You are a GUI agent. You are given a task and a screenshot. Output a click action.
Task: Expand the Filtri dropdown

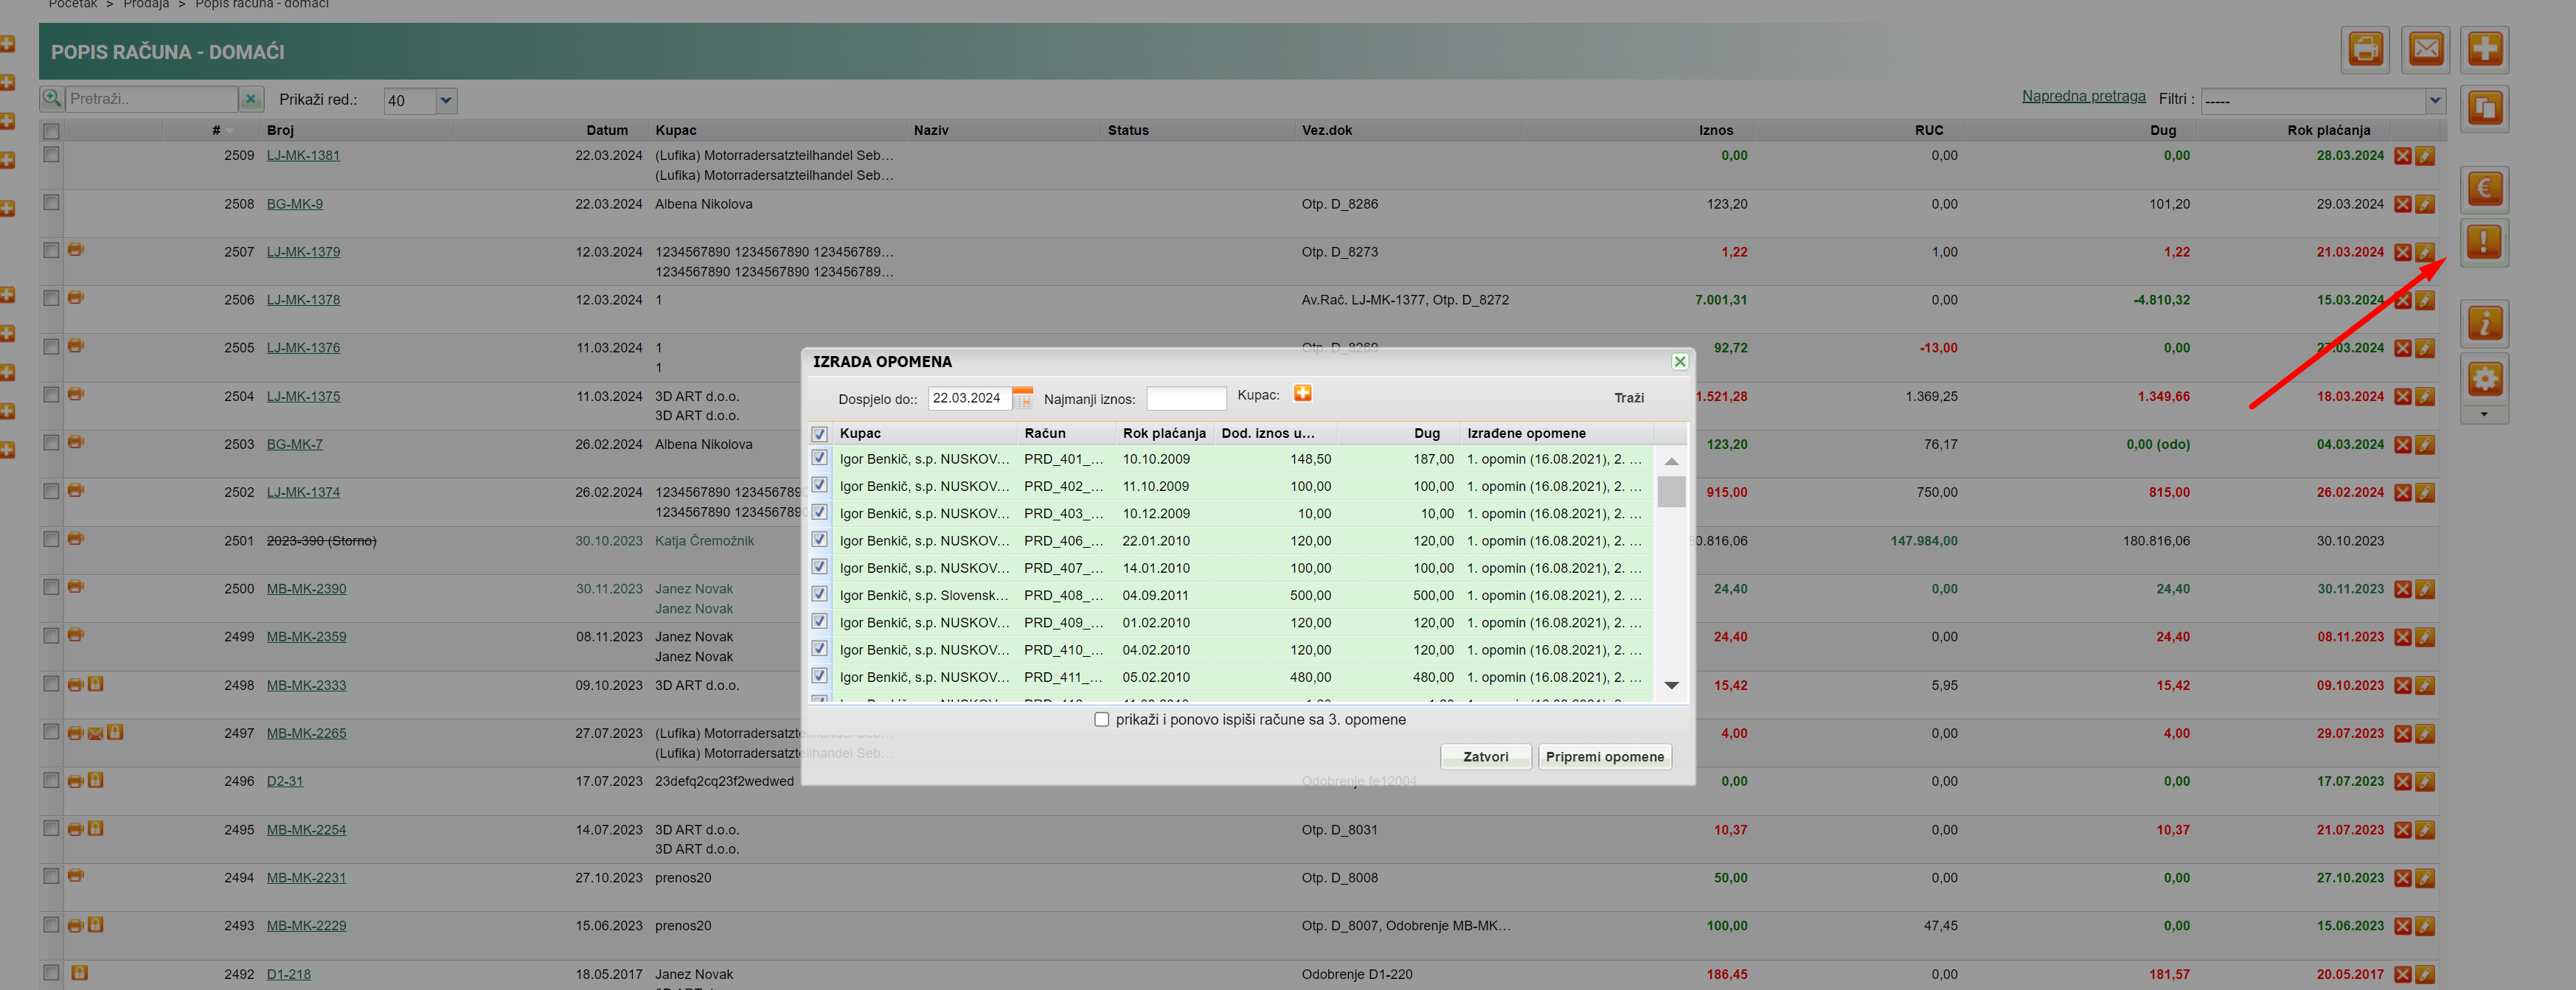(2434, 100)
